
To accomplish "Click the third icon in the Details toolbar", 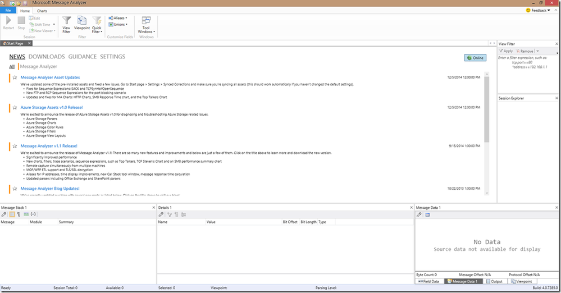I will click(176, 214).
